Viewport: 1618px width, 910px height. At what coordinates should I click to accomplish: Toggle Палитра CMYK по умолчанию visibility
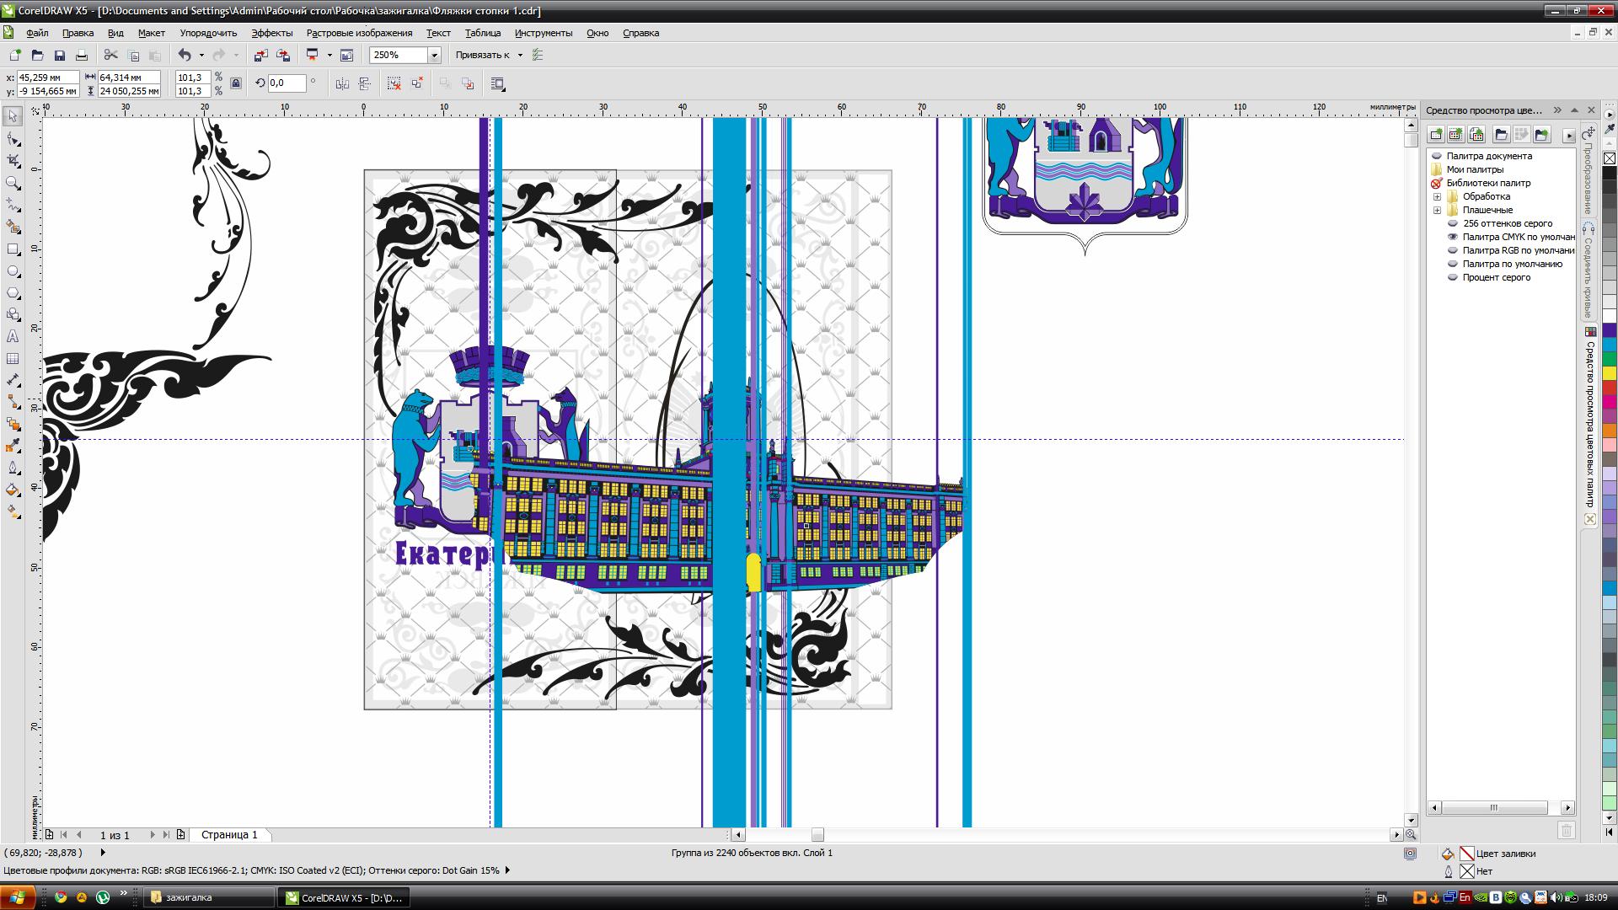(x=1453, y=237)
